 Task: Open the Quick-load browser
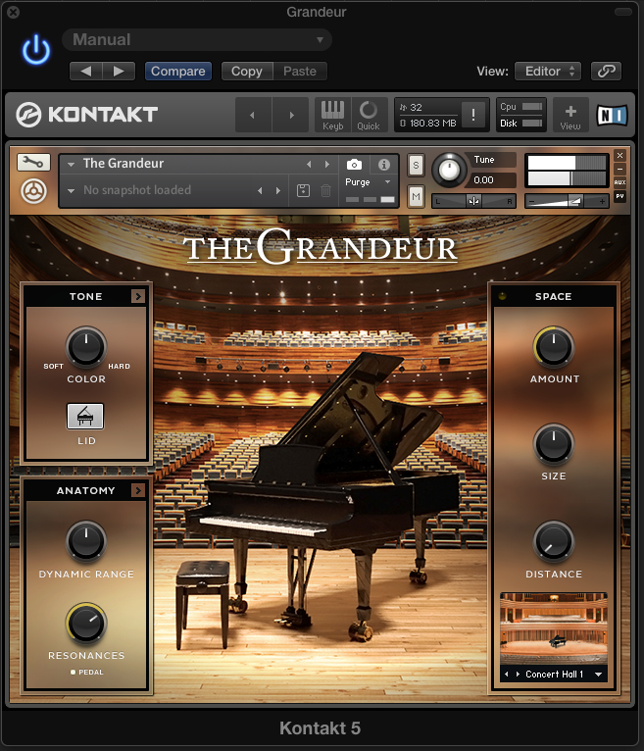(x=369, y=115)
